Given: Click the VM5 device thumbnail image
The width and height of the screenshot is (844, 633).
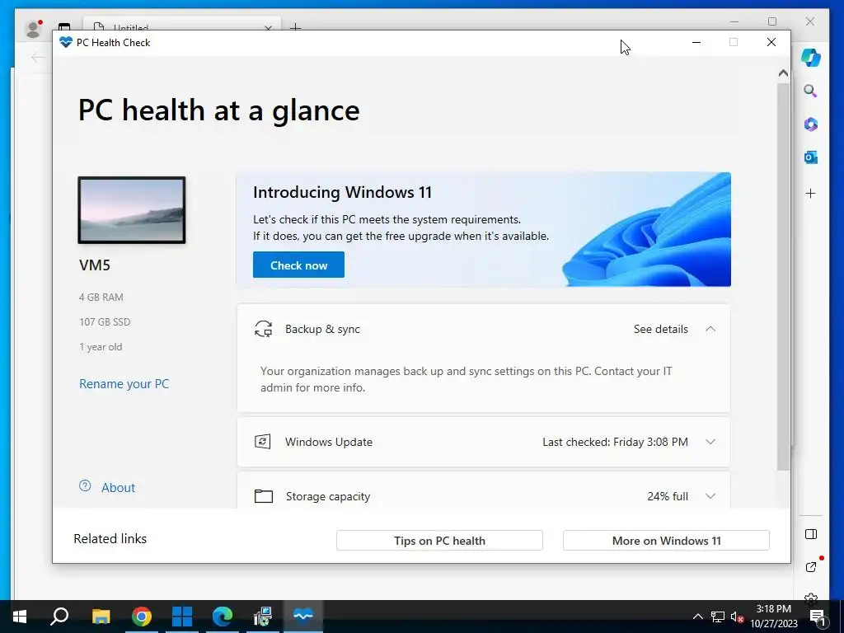Looking at the screenshot, I should (132, 210).
